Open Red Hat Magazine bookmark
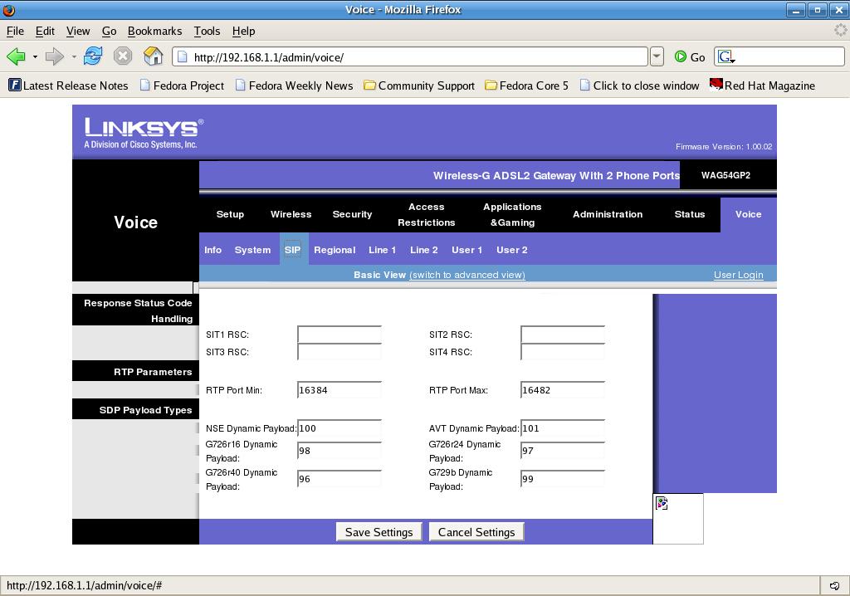This screenshot has height=596, width=850. (761, 85)
